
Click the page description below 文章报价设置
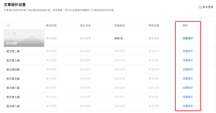pyautogui.click(x=59, y=10)
